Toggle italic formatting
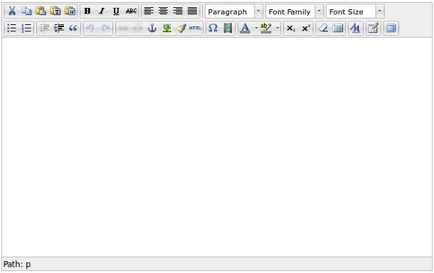This screenshot has width=434, height=273. coord(102,11)
